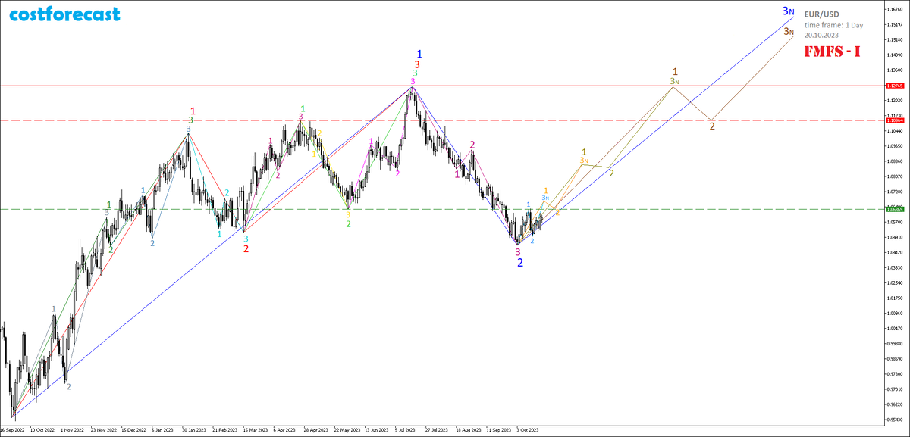Click the 1.04120 price axis label

(x=895, y=252)
